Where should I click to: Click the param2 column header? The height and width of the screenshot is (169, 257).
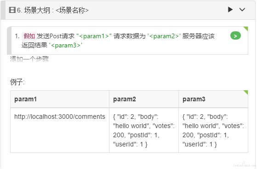(144, 99)
